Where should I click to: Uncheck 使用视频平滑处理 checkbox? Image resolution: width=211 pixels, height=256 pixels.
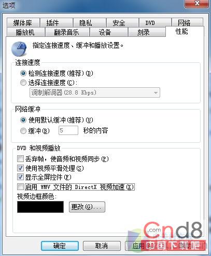(20, 168)
